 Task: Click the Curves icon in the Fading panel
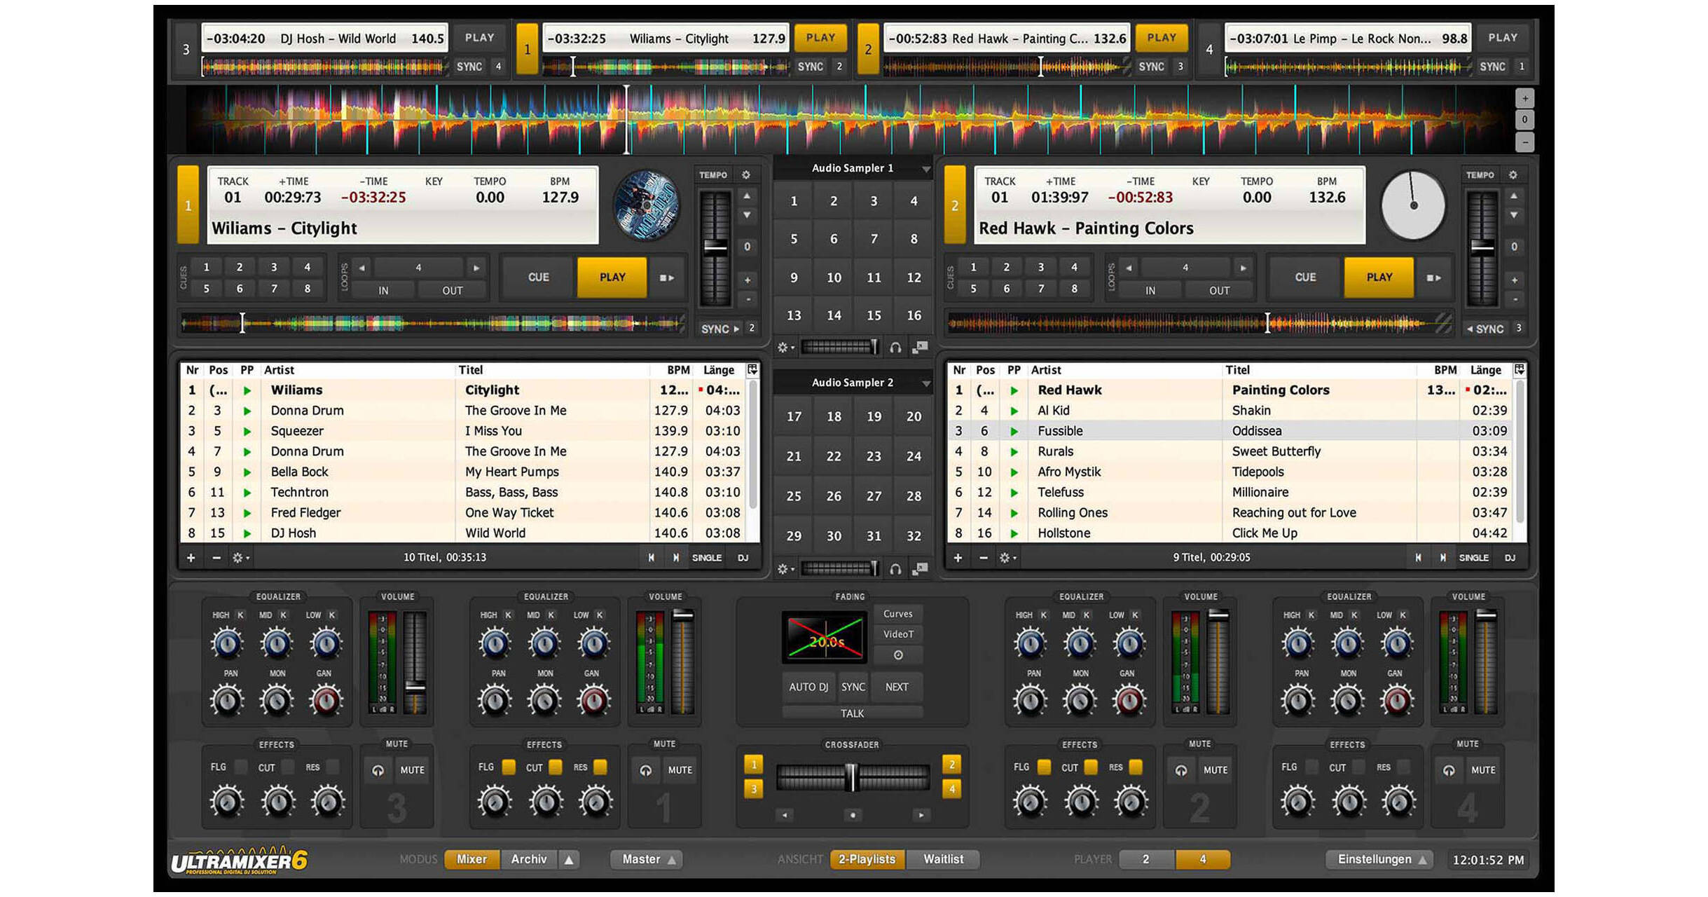[x=898, y=613]
